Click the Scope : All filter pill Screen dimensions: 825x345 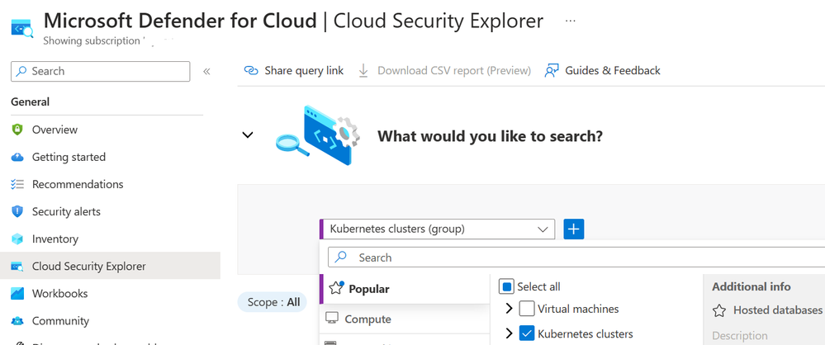(x=272, y=302)
